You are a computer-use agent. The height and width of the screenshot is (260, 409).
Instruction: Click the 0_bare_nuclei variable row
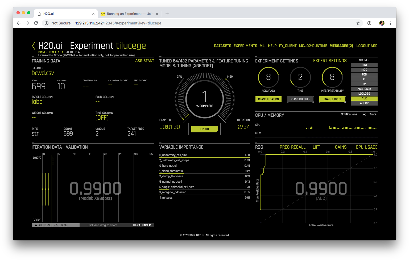point(205,166)
